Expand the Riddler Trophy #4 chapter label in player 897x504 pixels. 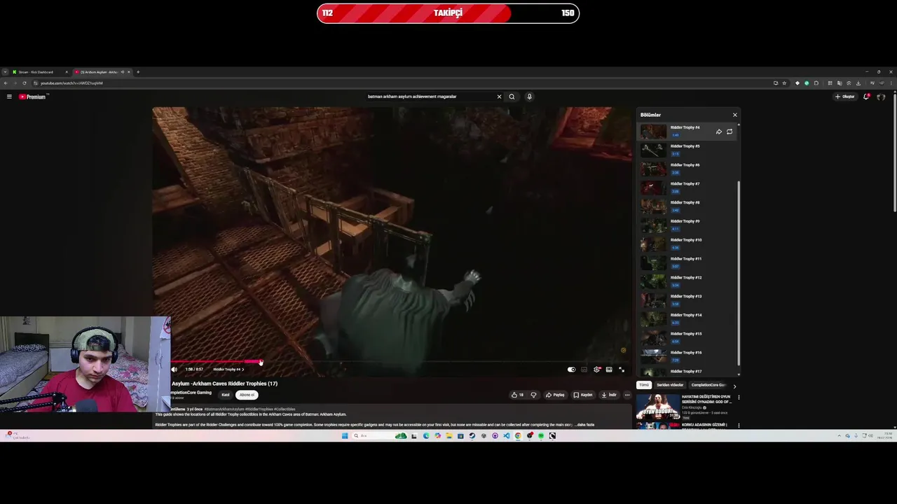click(228, 370)
